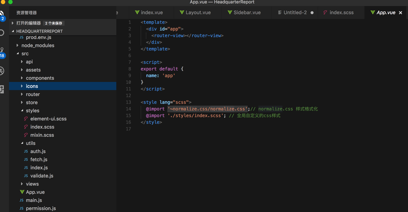Image resolution: width=408 pixels, height=212 pixels.
Task: Open the Extensions view in activity bar
Action: (x=2, y=89)
